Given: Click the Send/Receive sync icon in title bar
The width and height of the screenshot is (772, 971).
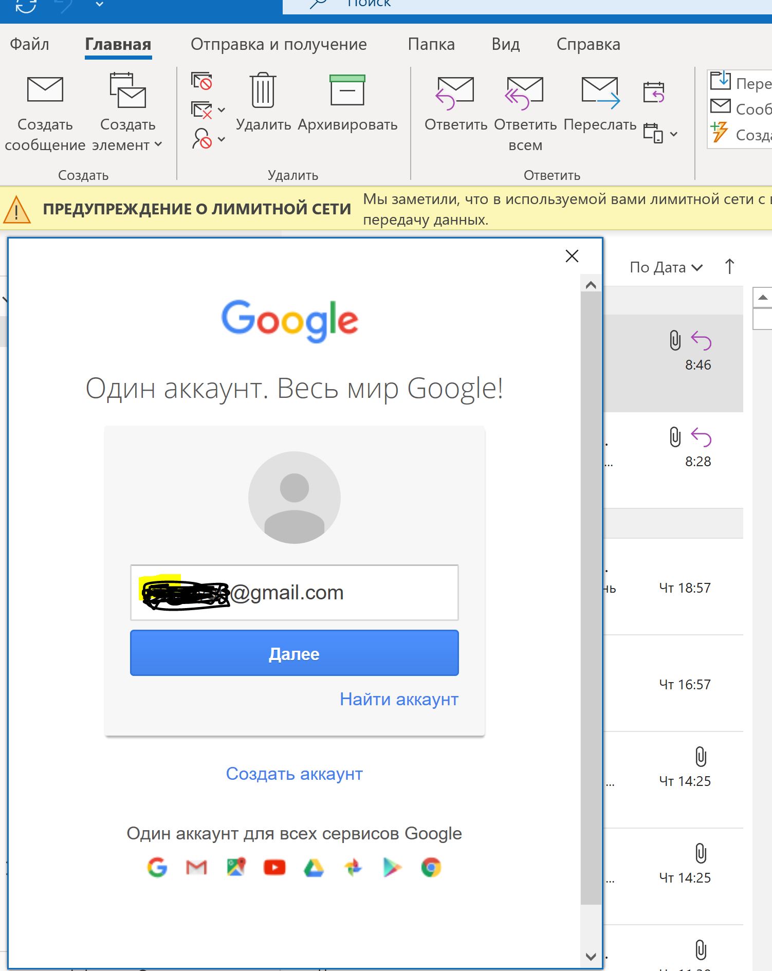Looking at the screenshot, I should pos(25,5).
